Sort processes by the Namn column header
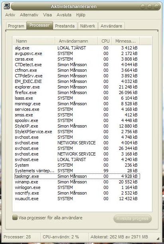This screenshot has width=164, height=244. click(x=34, y=41)
